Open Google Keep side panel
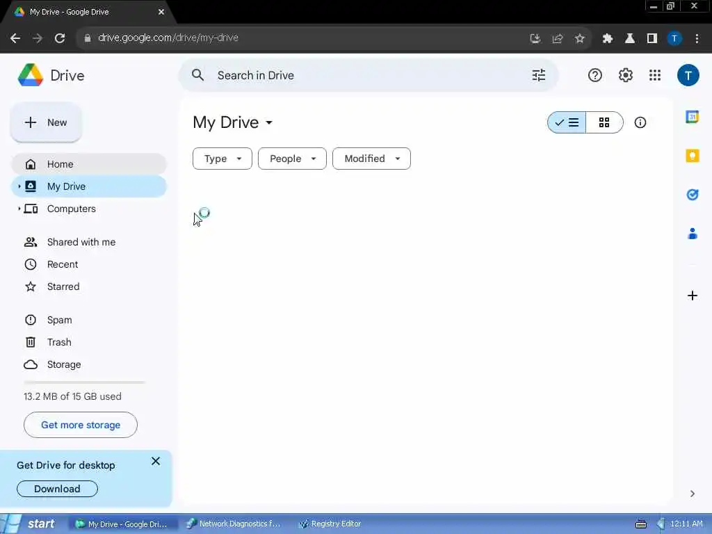This screenshot has height=534, width=712. tap(692, 156)
